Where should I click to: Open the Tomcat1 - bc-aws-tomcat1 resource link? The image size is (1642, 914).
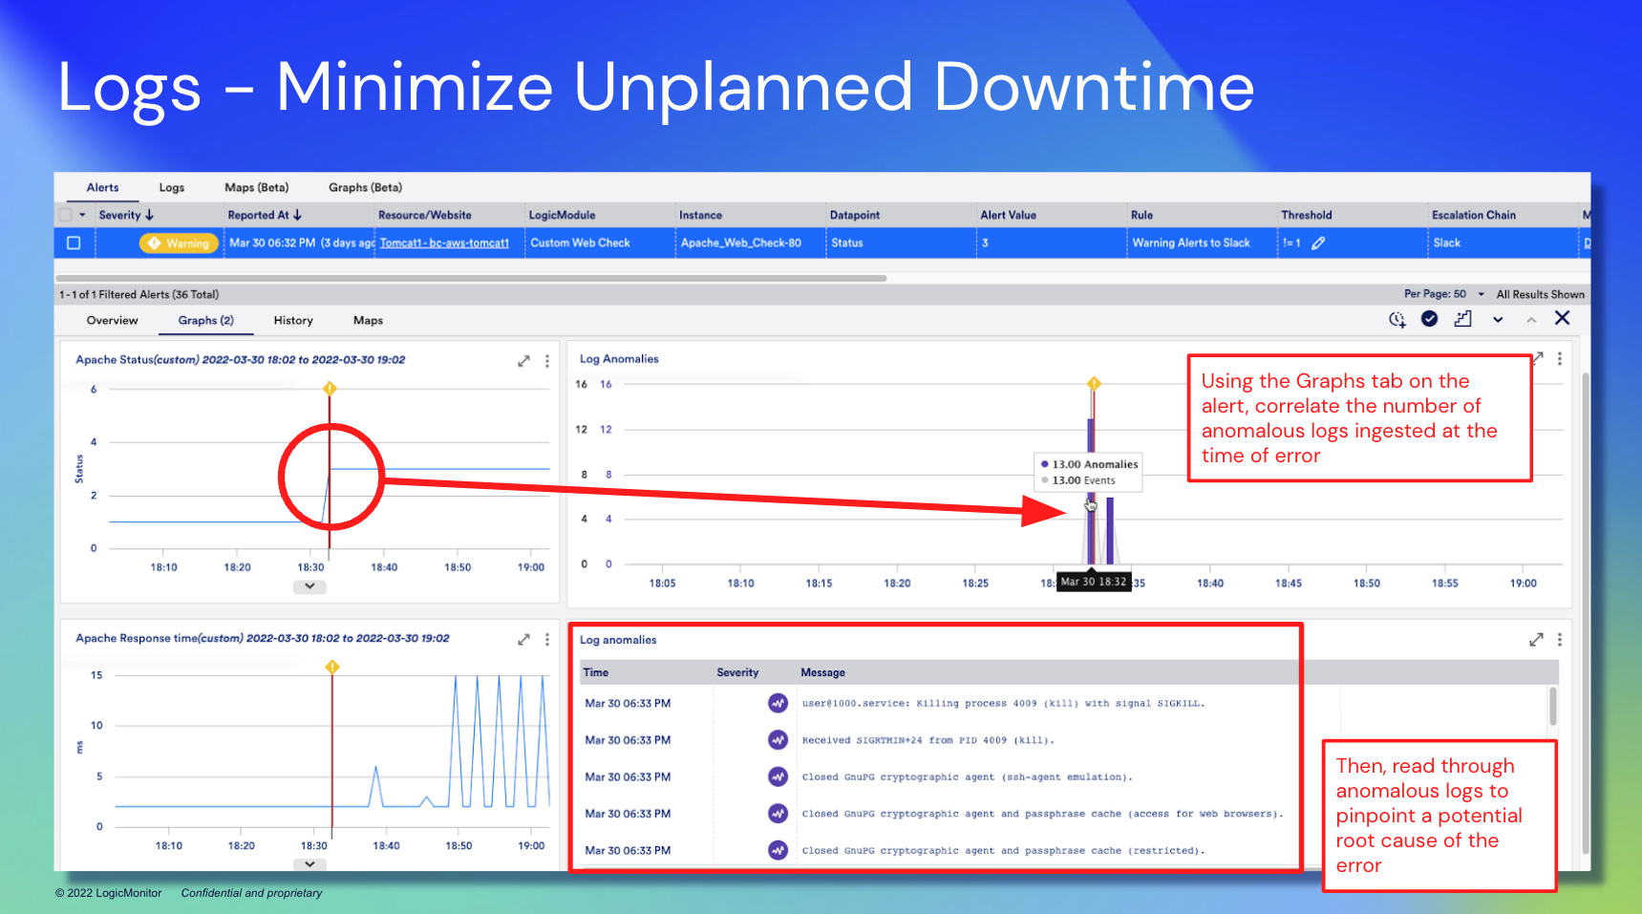tap(444, 244)
